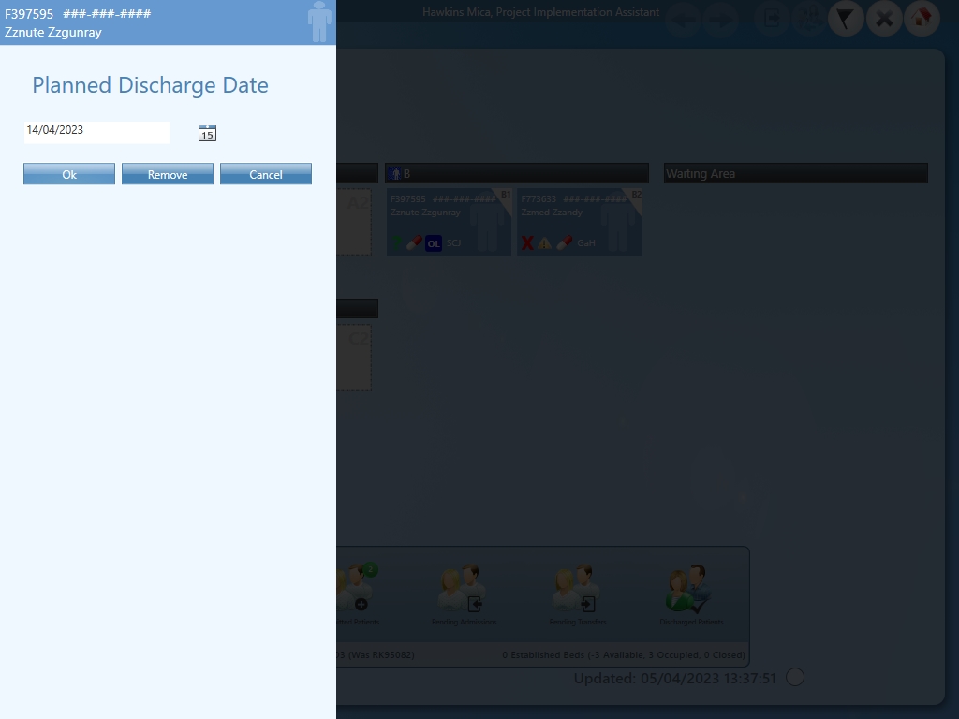This screenshot has width=959, height=719.
Task: Click the exit/logout arrow icon in top toolbar
Action: [x=772, y=19]
